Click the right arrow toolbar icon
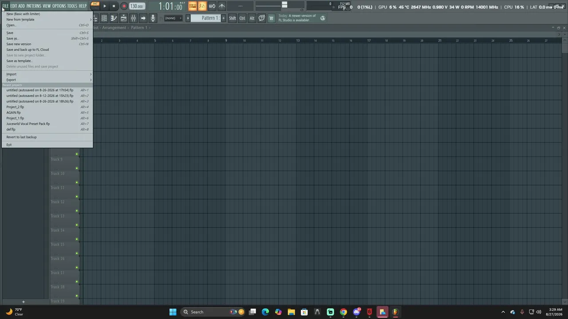568x319 pixels. [x=143, y=18]
